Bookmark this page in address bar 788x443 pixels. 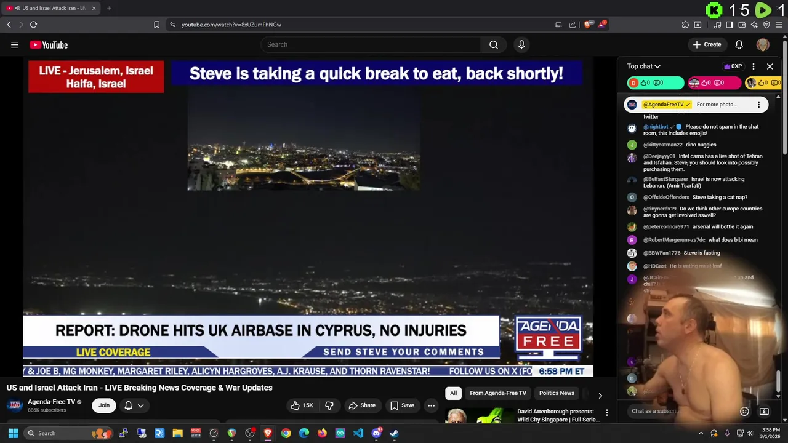coord(156,25)
